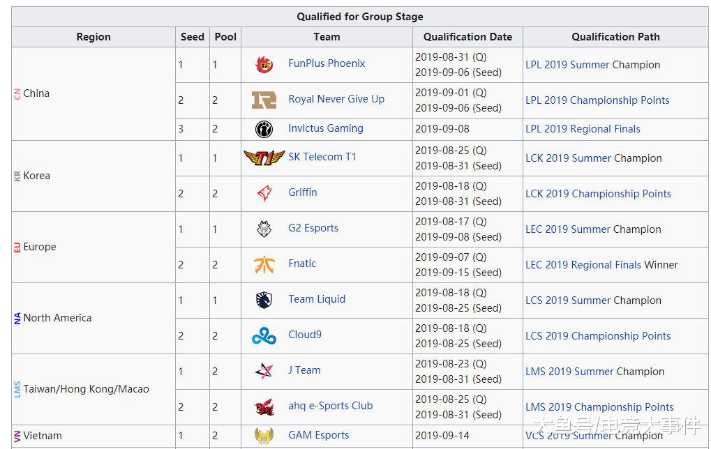The image size is (711, 449).
Task: Click the Invictus Gaming logo icon
Action: coord(264,129)
